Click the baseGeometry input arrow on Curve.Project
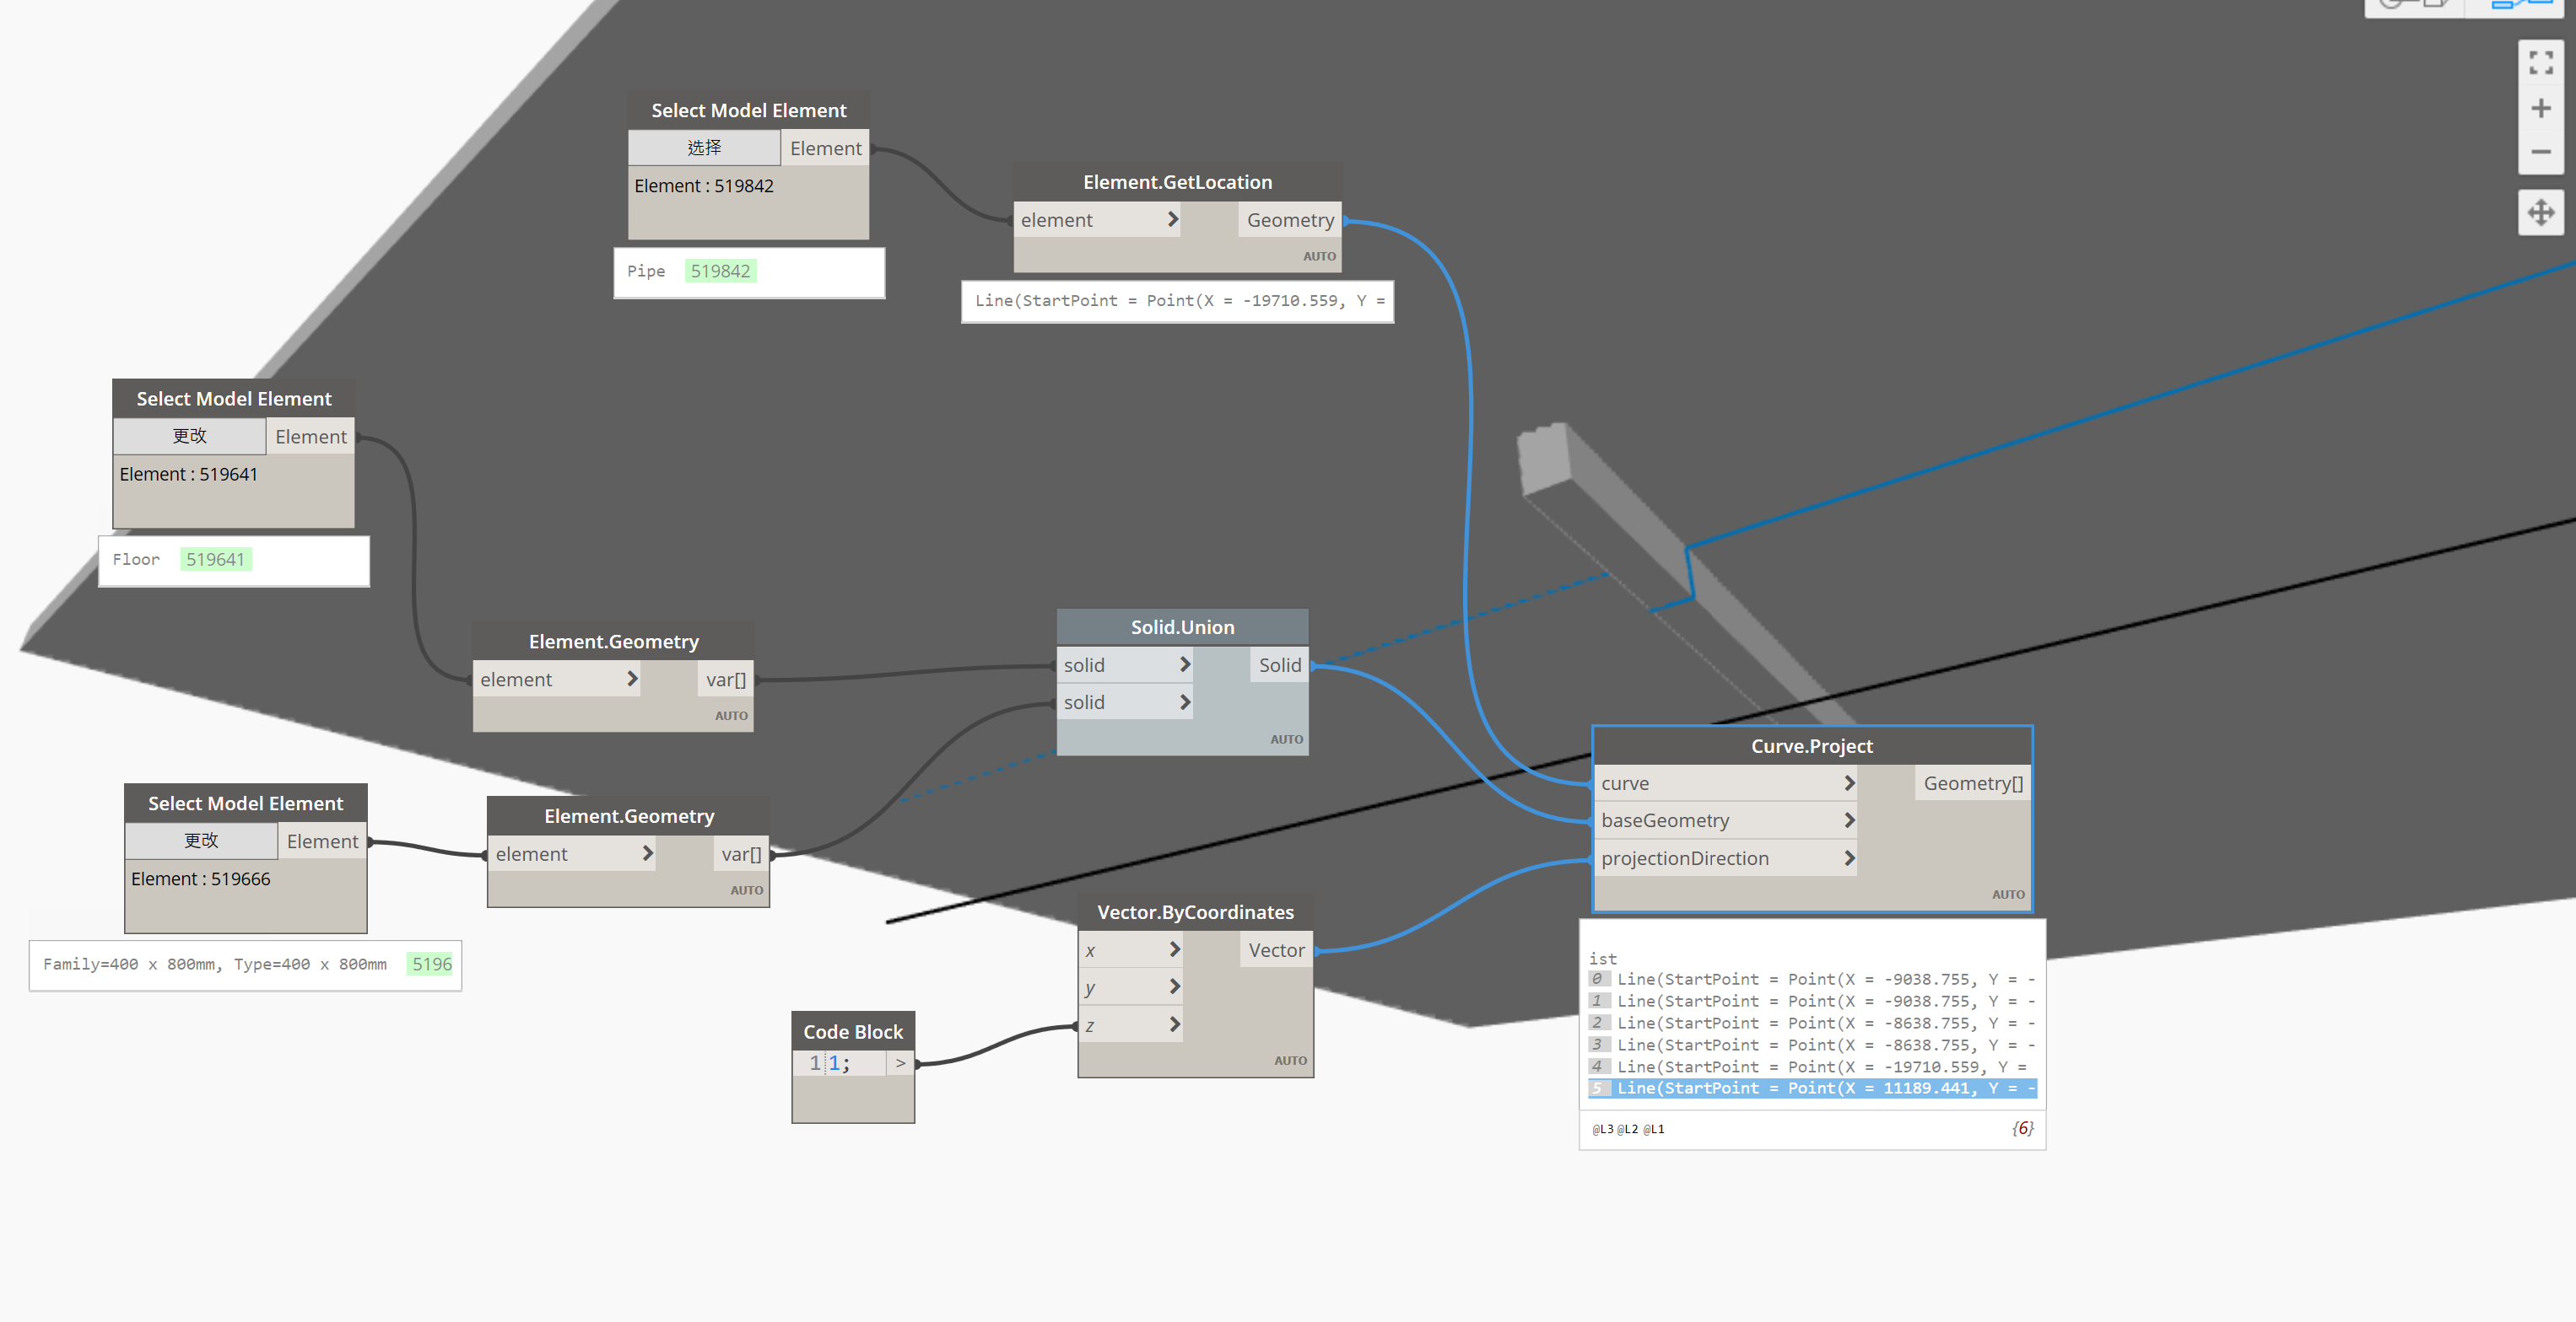Image resolution: width=2576 pixels, height=1322 pixels. pyautogui.click(x=1849, y=820)
